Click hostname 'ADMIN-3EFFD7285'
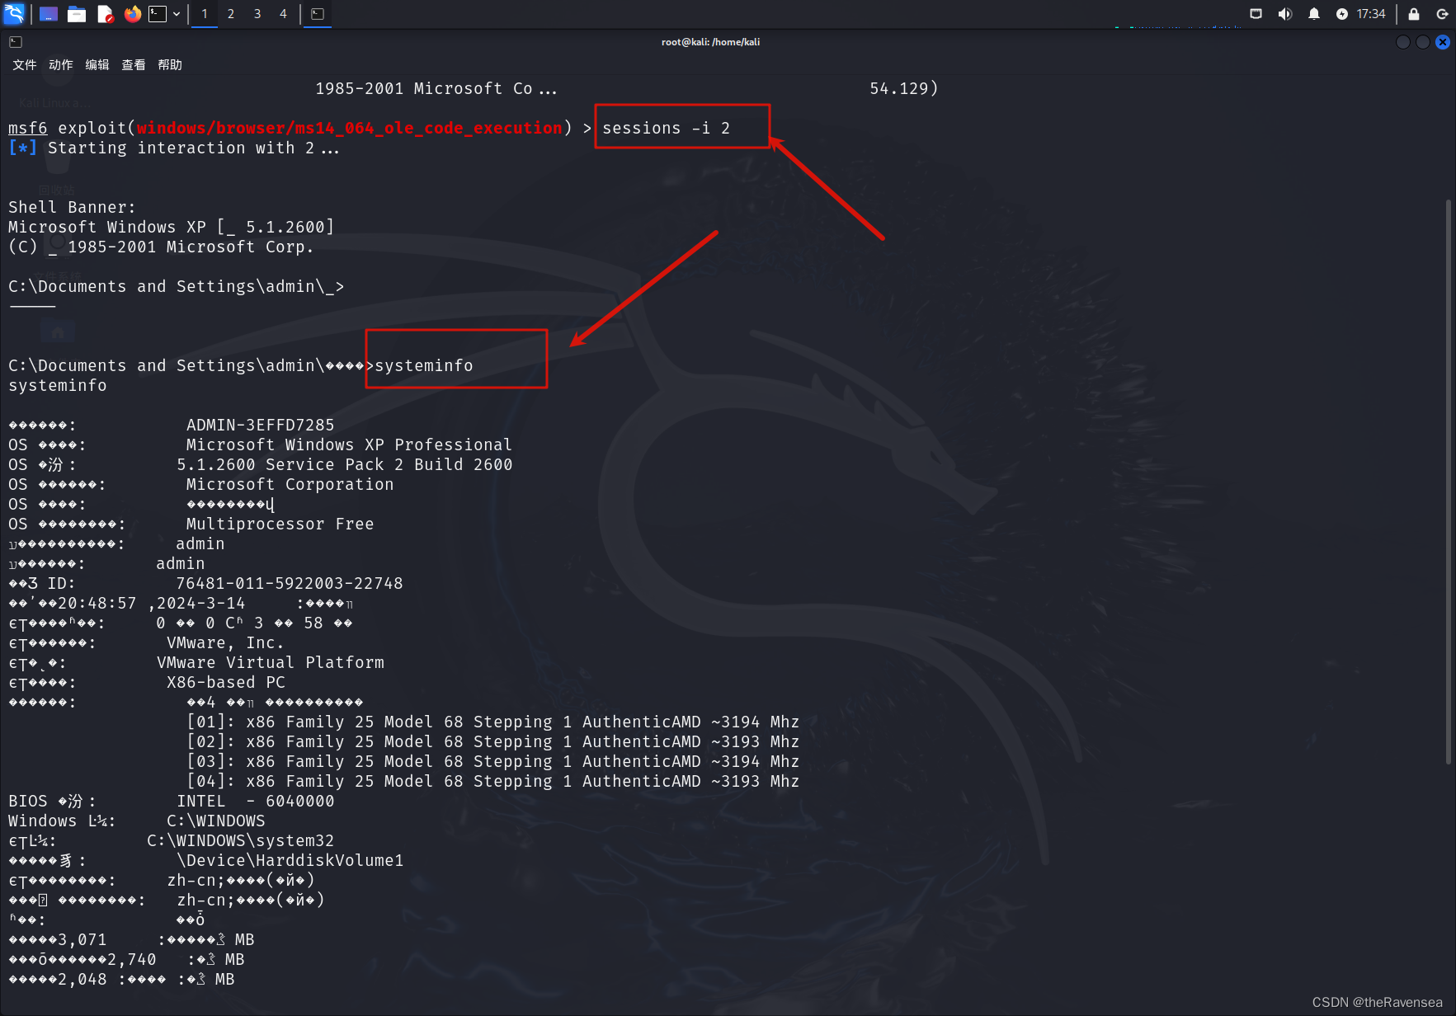The image size is (1456, 1016). click(x=261, y=425)
